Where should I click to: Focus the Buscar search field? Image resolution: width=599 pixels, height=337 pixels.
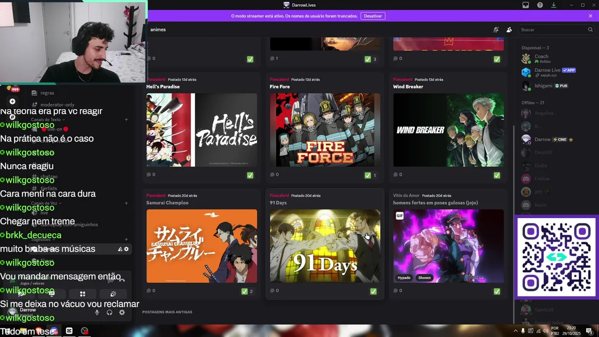point(557,29)
